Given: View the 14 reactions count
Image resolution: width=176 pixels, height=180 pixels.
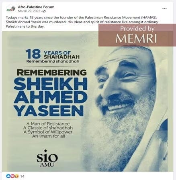Looking at the screenshot, I should click(x=23, y=176).
